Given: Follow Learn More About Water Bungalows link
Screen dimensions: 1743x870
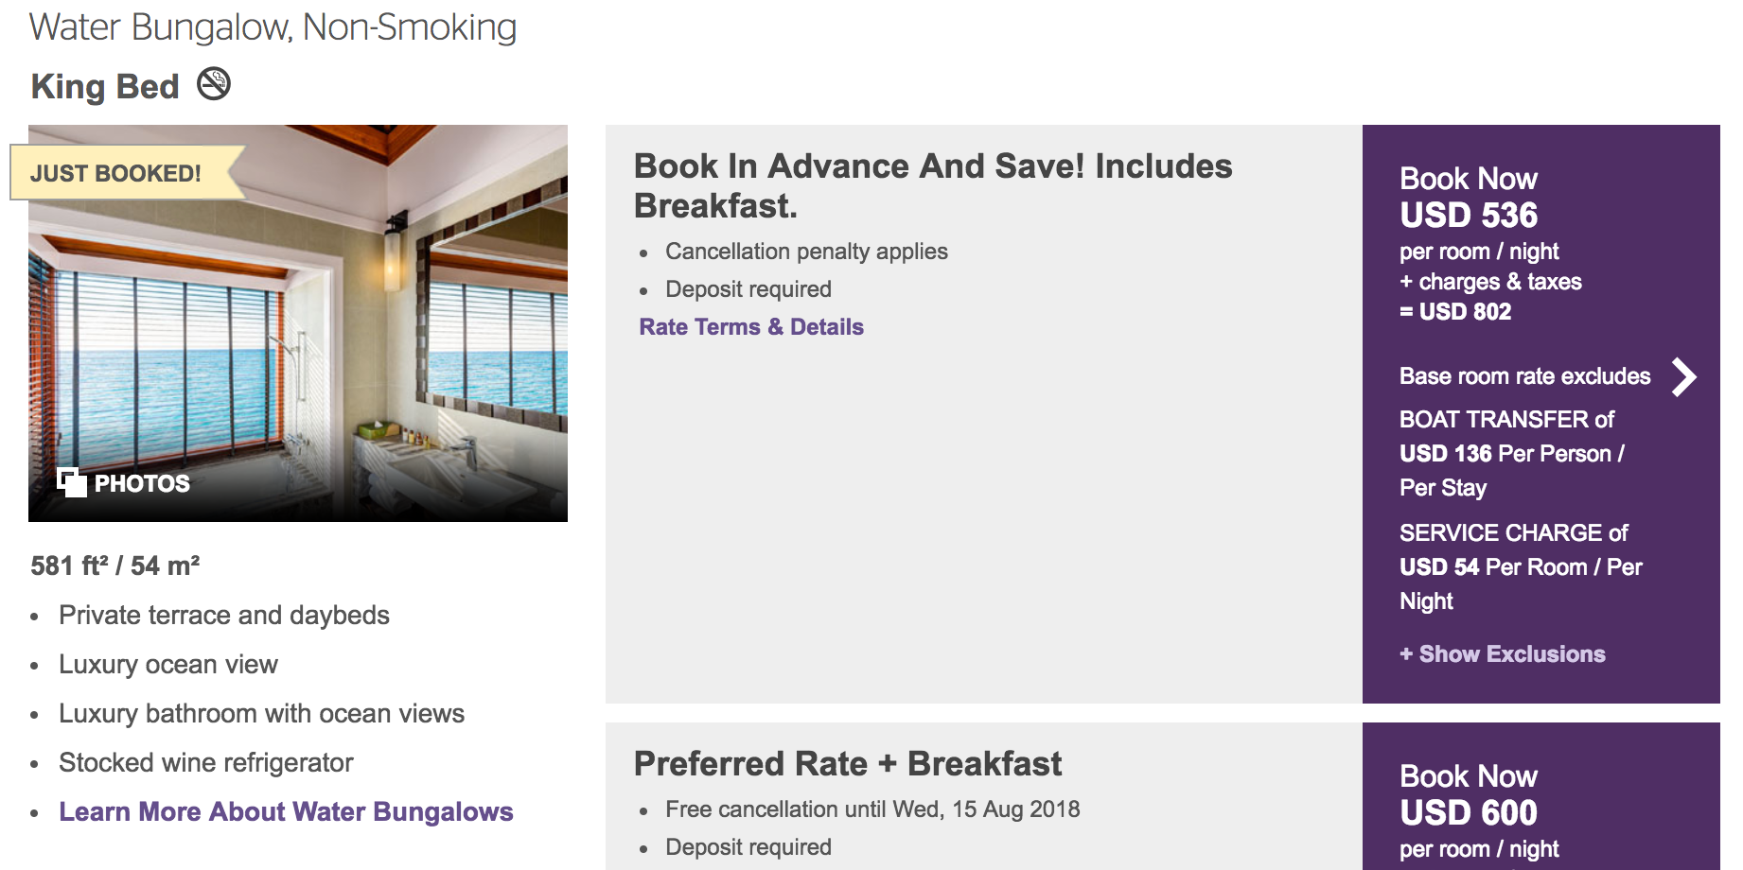Looking at the screenshot, I should [x=286, y=812].
